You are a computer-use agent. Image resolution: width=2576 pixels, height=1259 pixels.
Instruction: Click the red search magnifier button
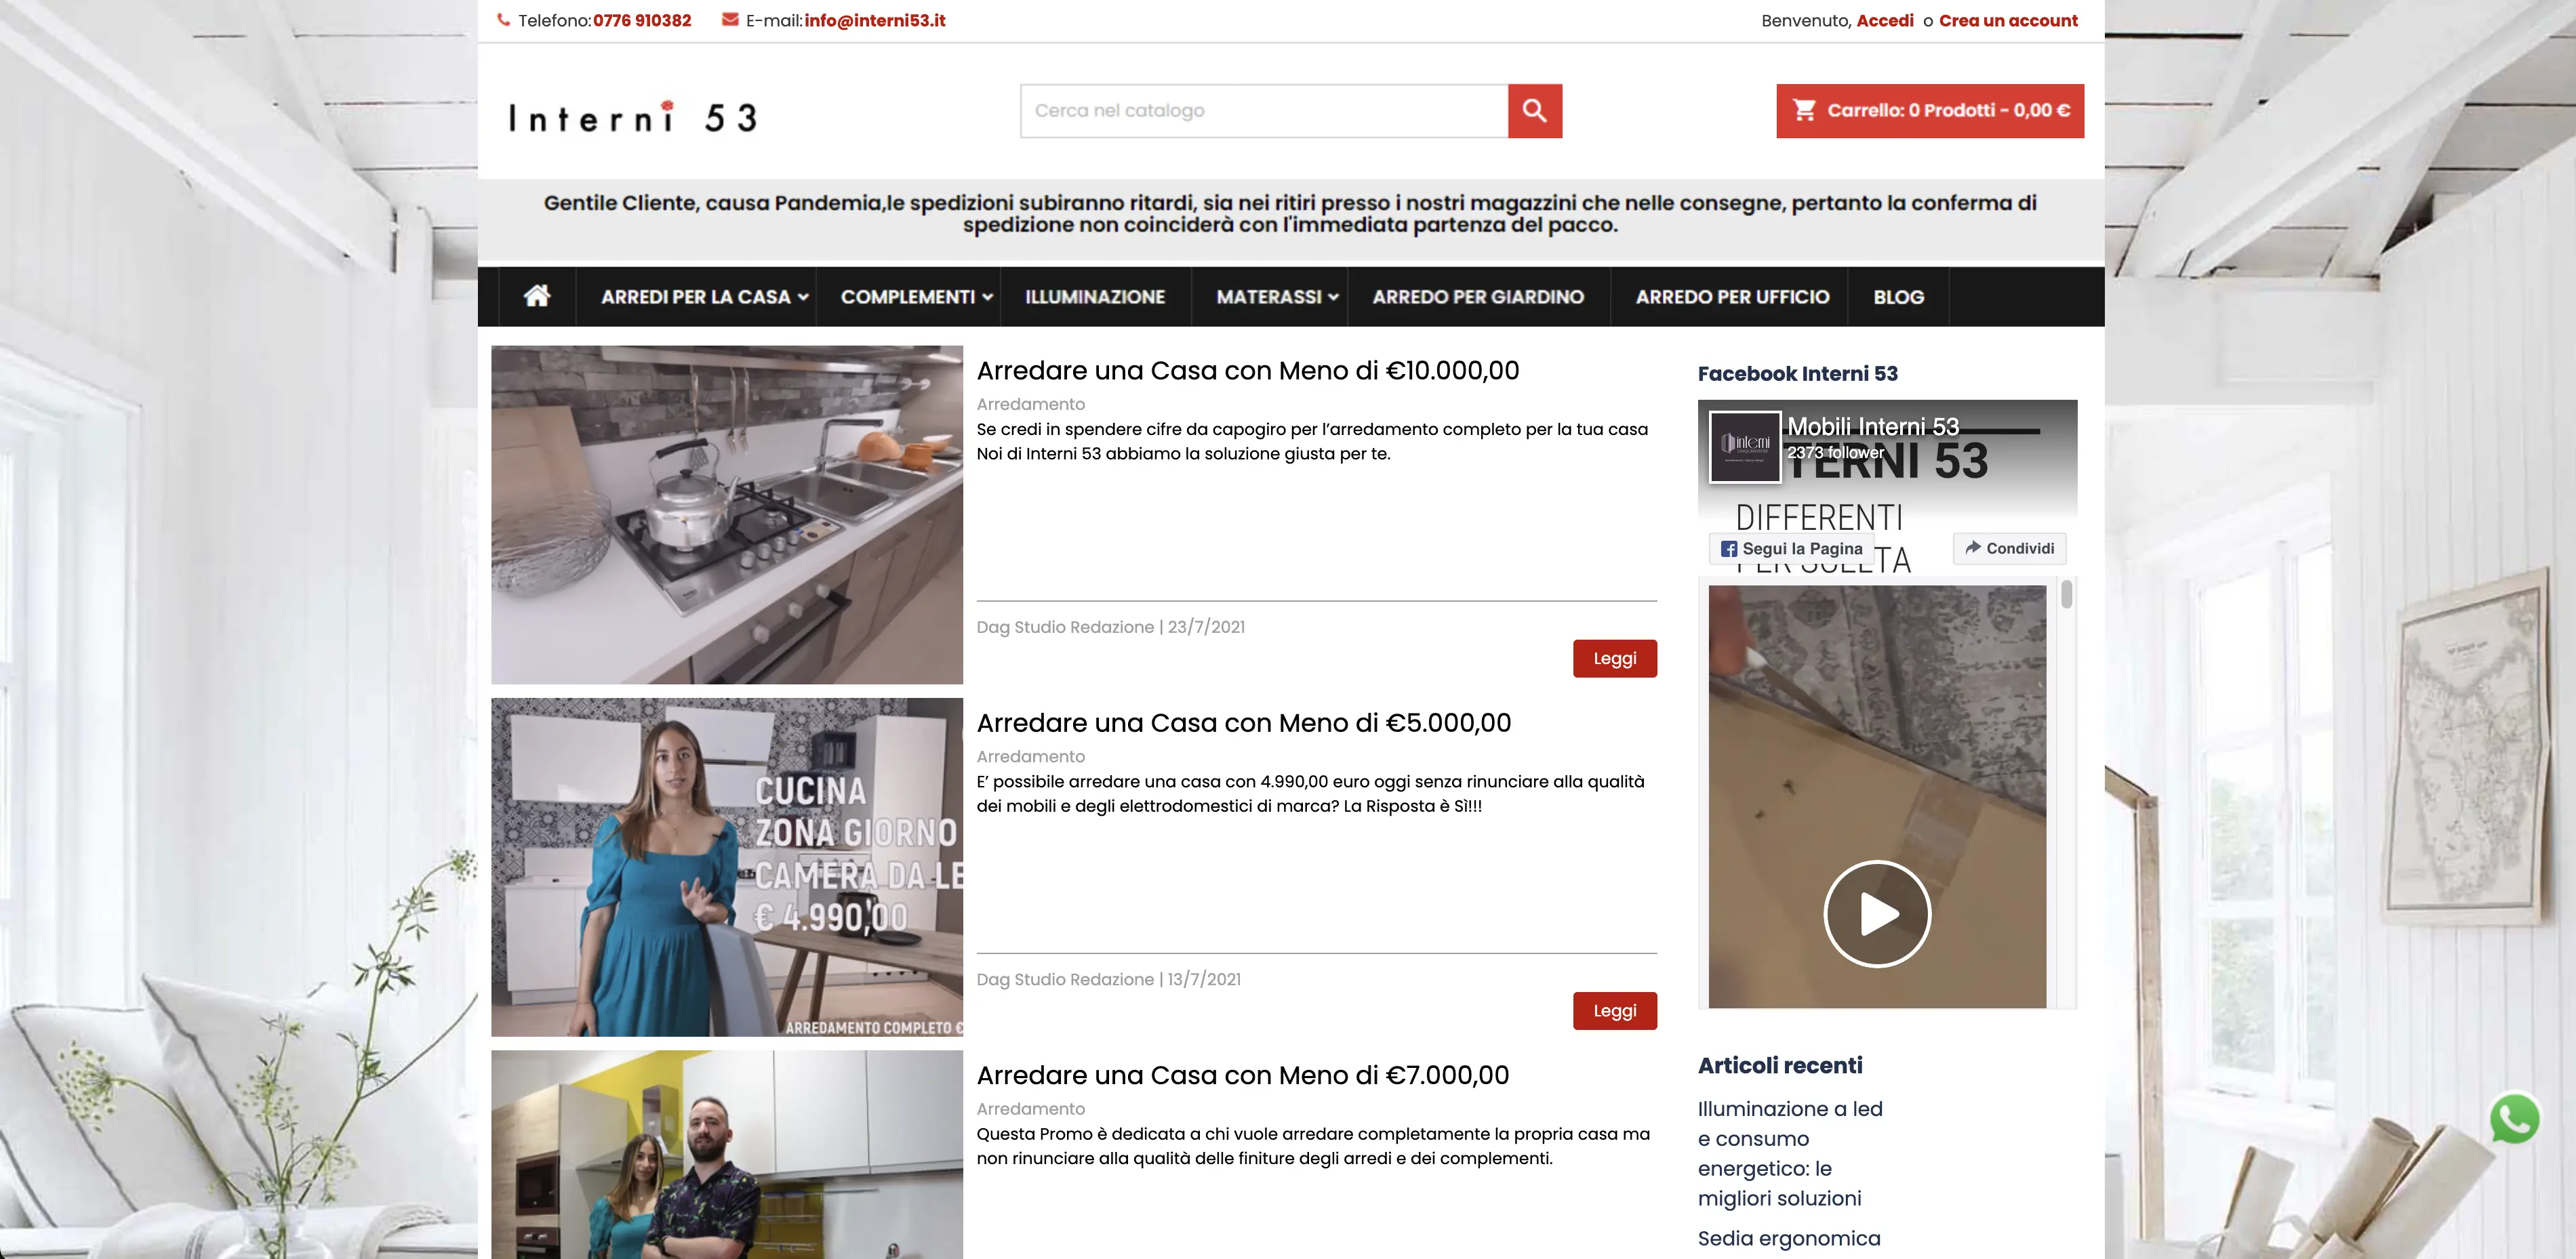click(x=1534, y=111)
